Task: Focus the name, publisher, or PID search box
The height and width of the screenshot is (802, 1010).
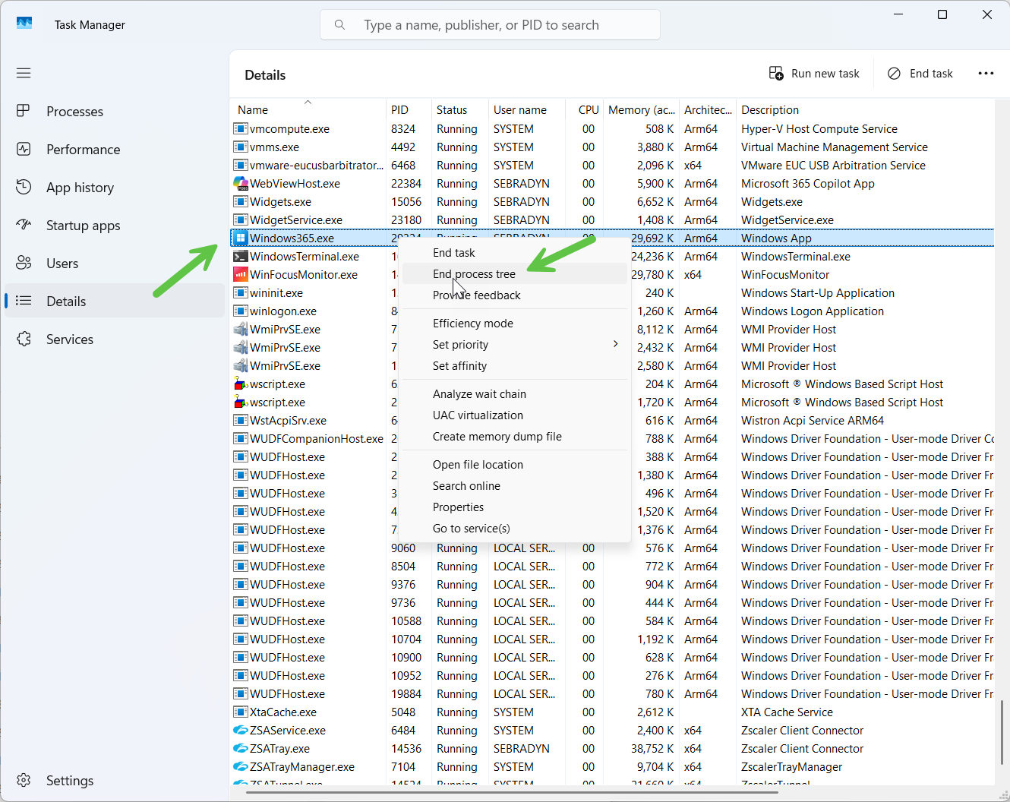Action: (x=490, y=25)
